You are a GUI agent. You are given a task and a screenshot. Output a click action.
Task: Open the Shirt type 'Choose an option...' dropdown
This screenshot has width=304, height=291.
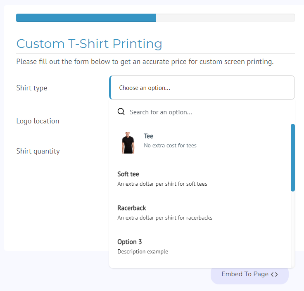point(202,88)
